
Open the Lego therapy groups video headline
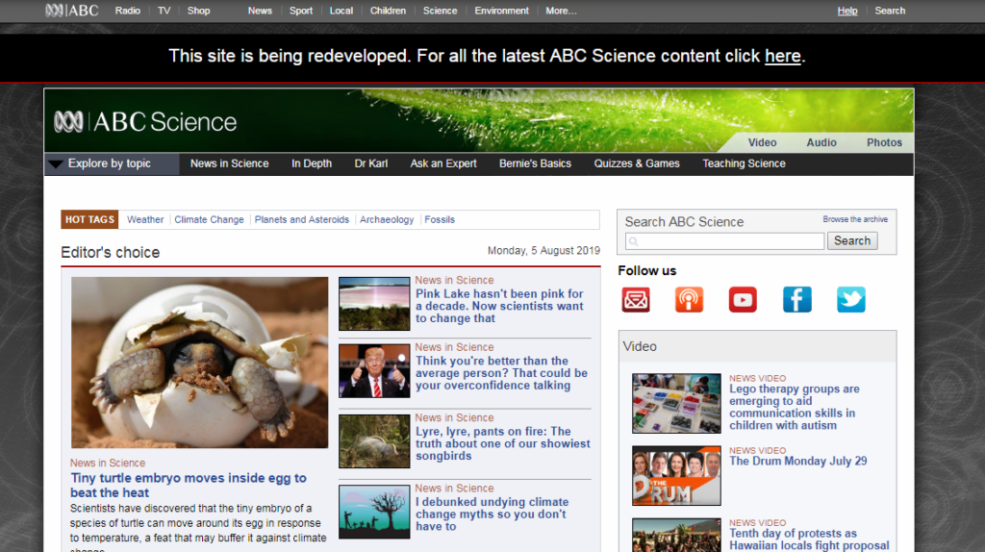(794, 407)
